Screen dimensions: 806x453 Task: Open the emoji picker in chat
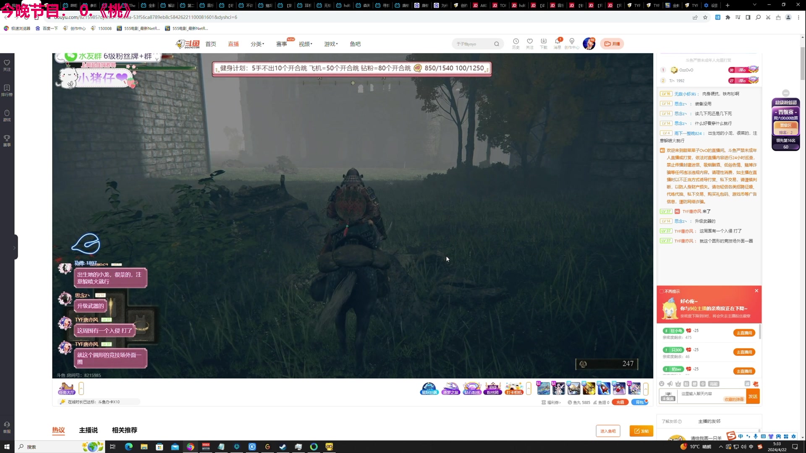662,384
